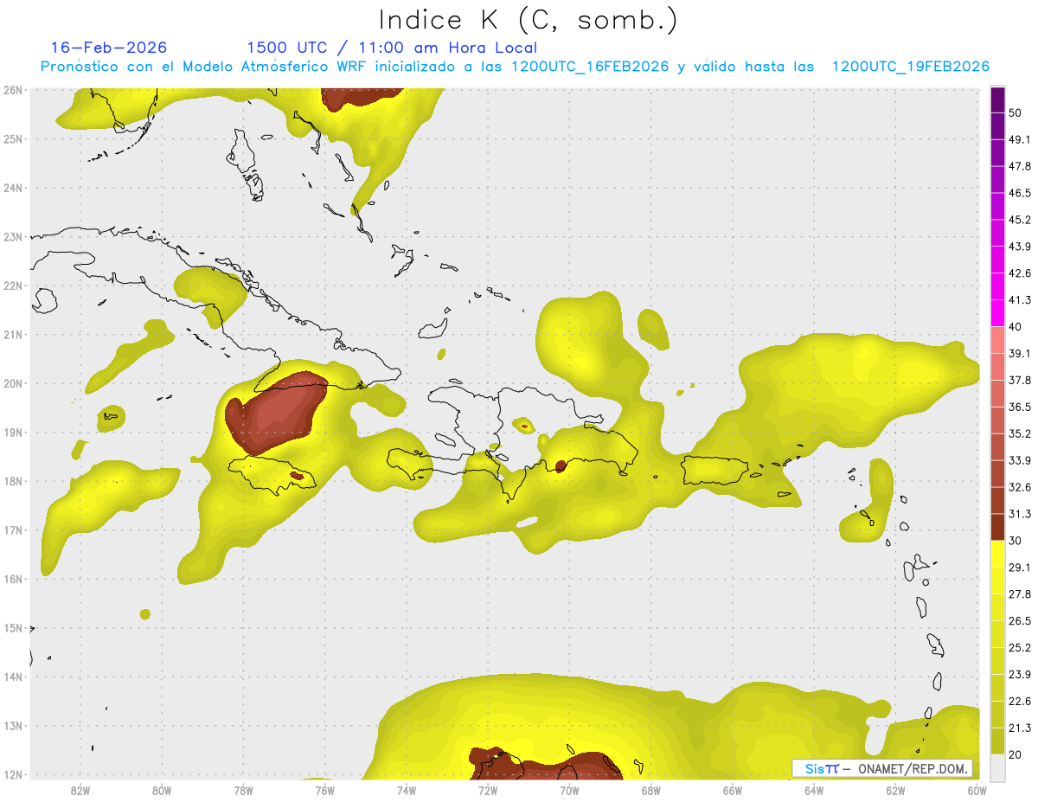This screenshot has height=802, width=1038.
Task: Select the dark brown colorbar segment between 30 and 31.3
Action: coord(997,528)
